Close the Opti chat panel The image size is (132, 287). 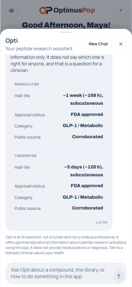(121, 44)
